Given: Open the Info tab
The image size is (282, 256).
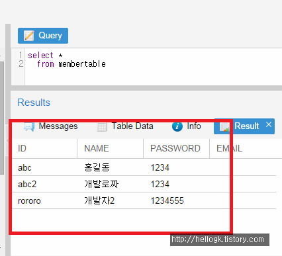Looking at the screenshot, I should (x=186, y=126).
